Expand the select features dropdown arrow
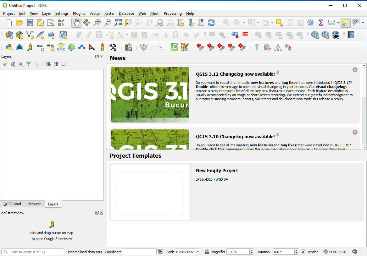 (258, 23)
